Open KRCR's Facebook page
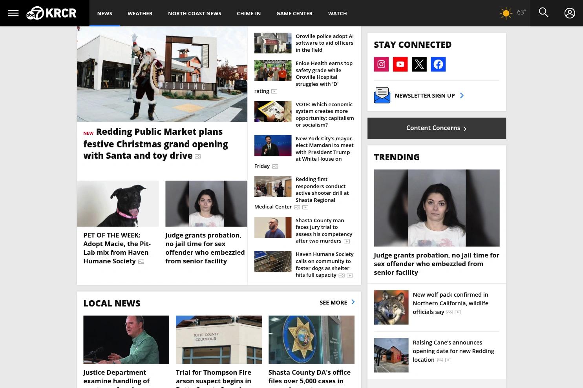Viewport: 583px width, 388px height. click(x=438, y=64)
